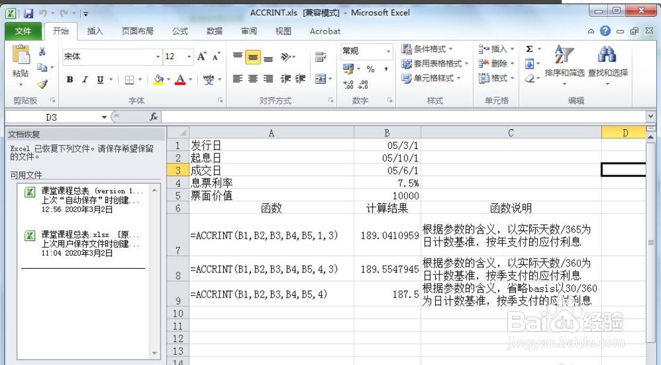Apply the comma style number format
This screenshot has width=661, height=365.
[386, 69]
